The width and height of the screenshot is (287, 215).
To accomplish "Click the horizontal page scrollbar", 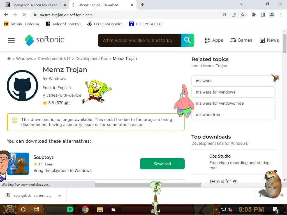I will 148,185.
